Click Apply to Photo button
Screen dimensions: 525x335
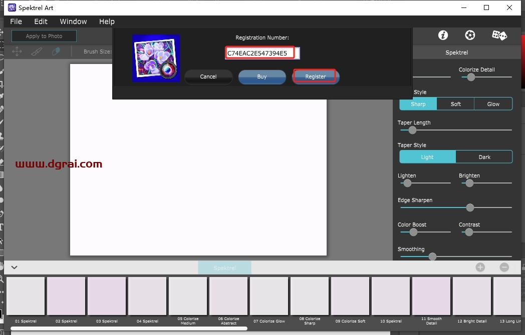click(x=44, y=36)
